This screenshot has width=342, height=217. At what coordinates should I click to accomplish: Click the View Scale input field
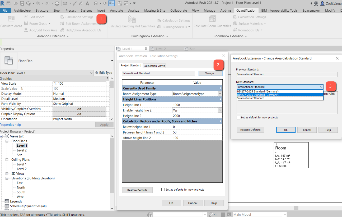point(79,84)
